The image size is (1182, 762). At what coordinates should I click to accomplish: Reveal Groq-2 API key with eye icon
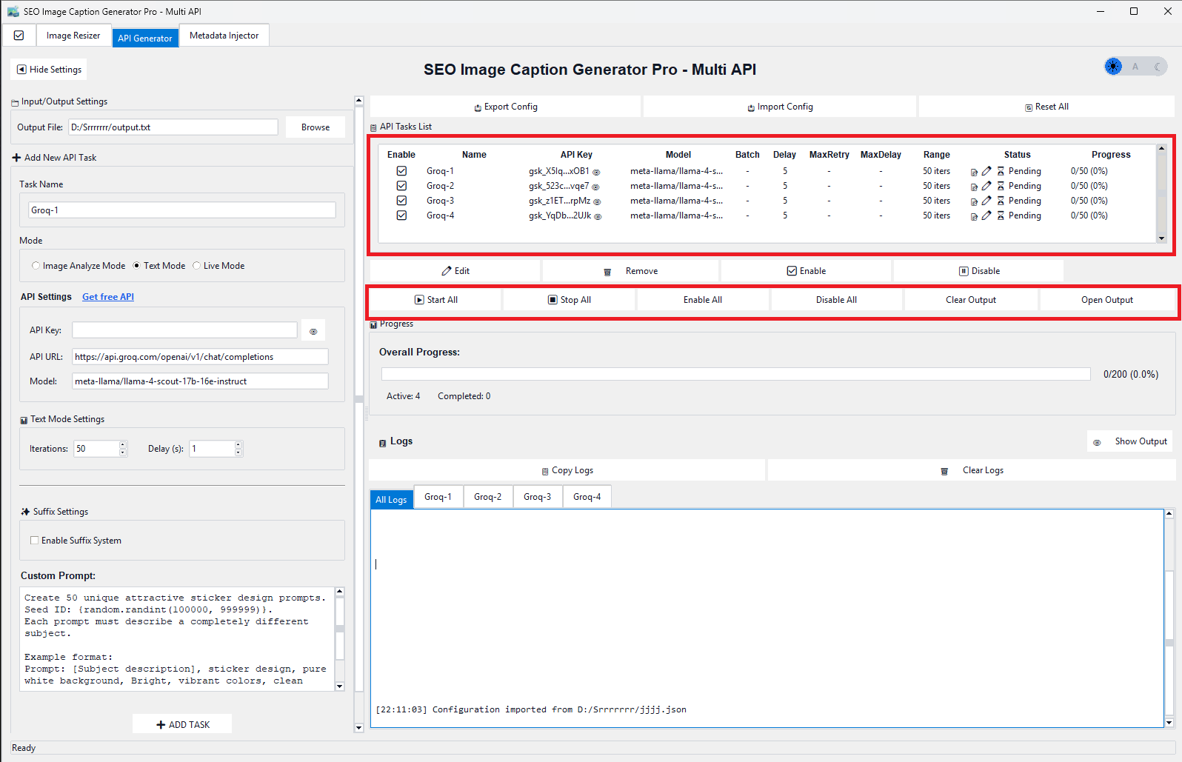(x=595, y=187)
